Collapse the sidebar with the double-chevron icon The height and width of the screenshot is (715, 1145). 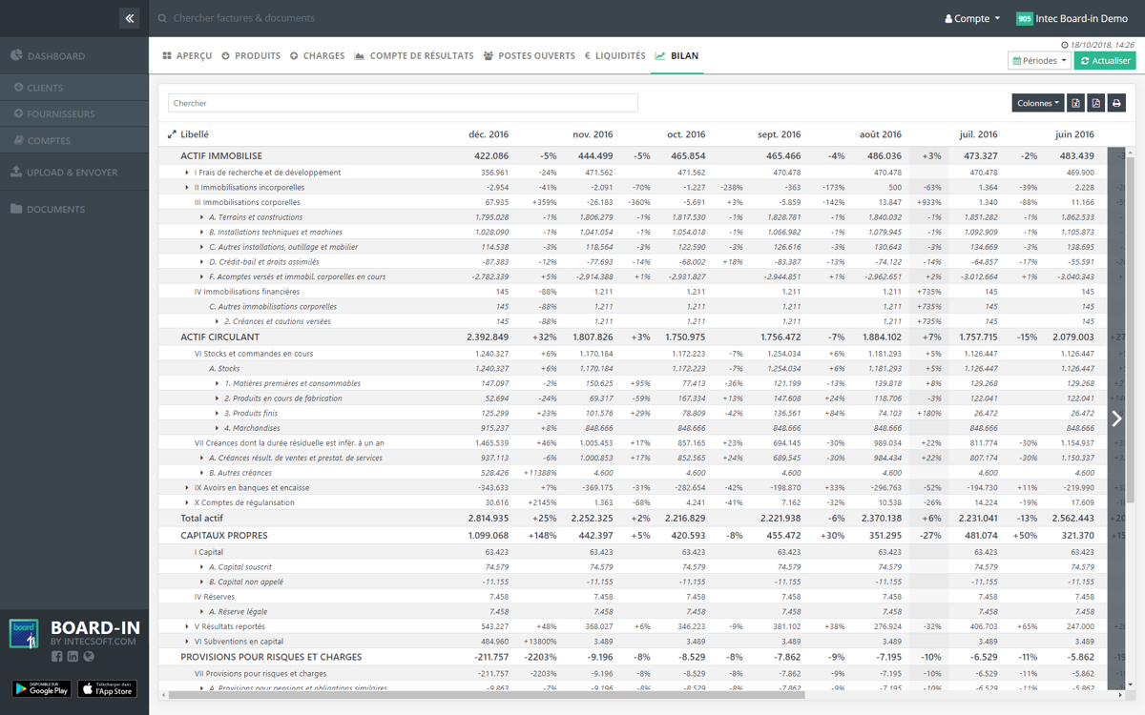(x=130, y=18)
